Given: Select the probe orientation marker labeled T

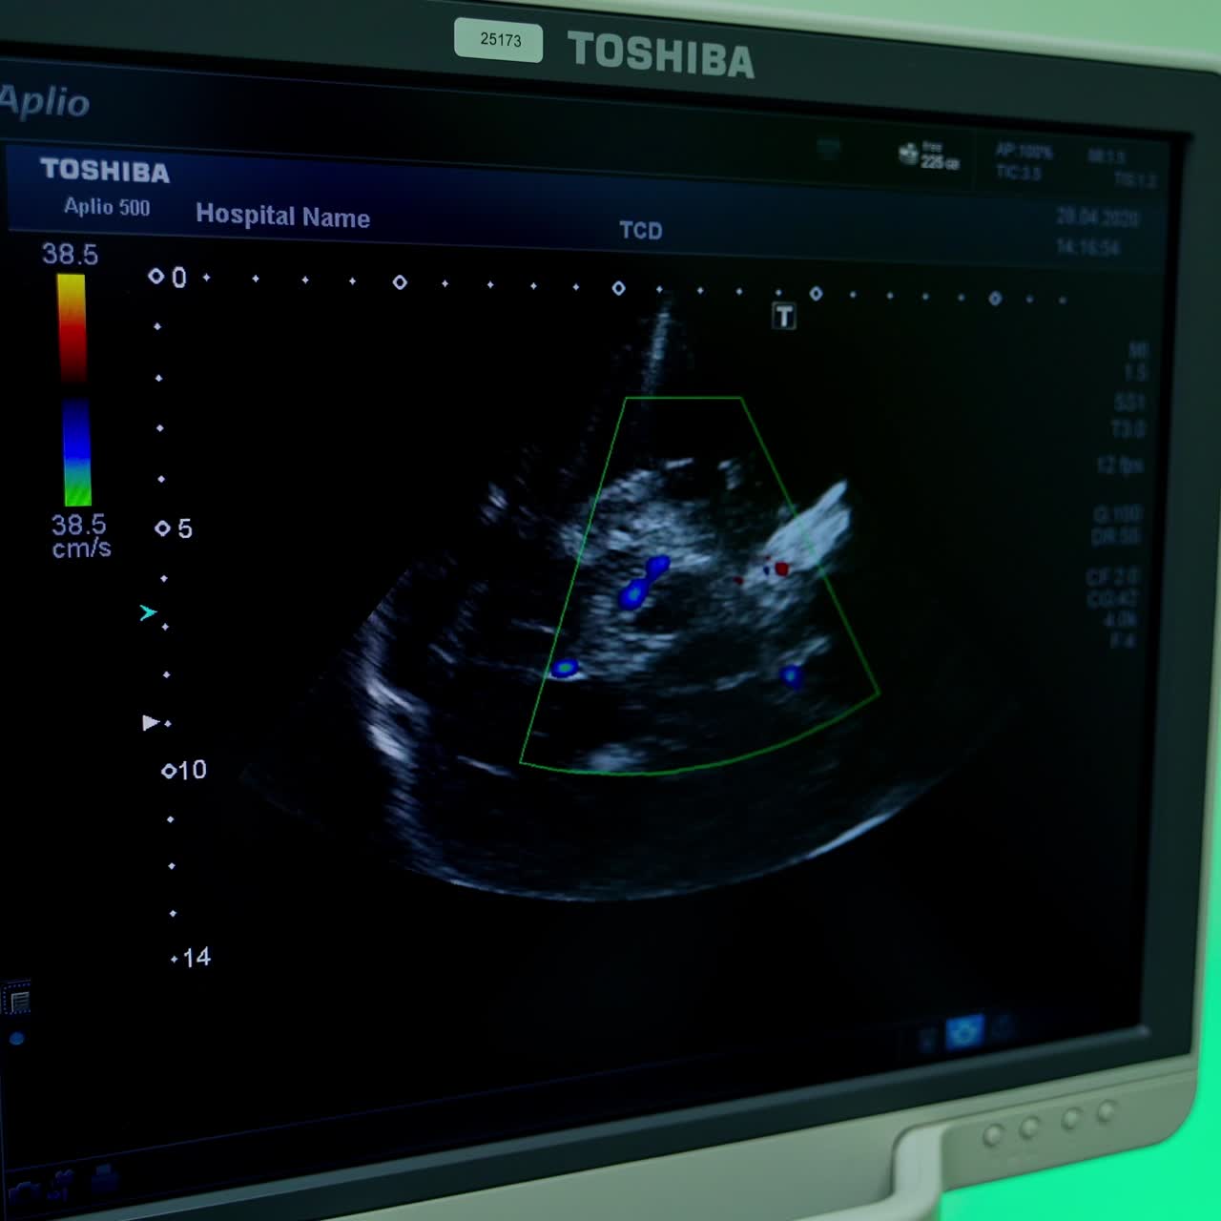Looking at the screenshot, I should [782, 316].
